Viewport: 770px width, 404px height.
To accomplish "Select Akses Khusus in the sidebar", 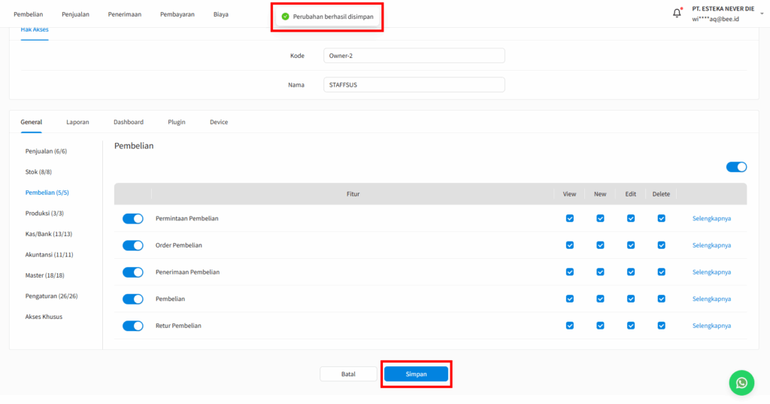I will [44, 317].
